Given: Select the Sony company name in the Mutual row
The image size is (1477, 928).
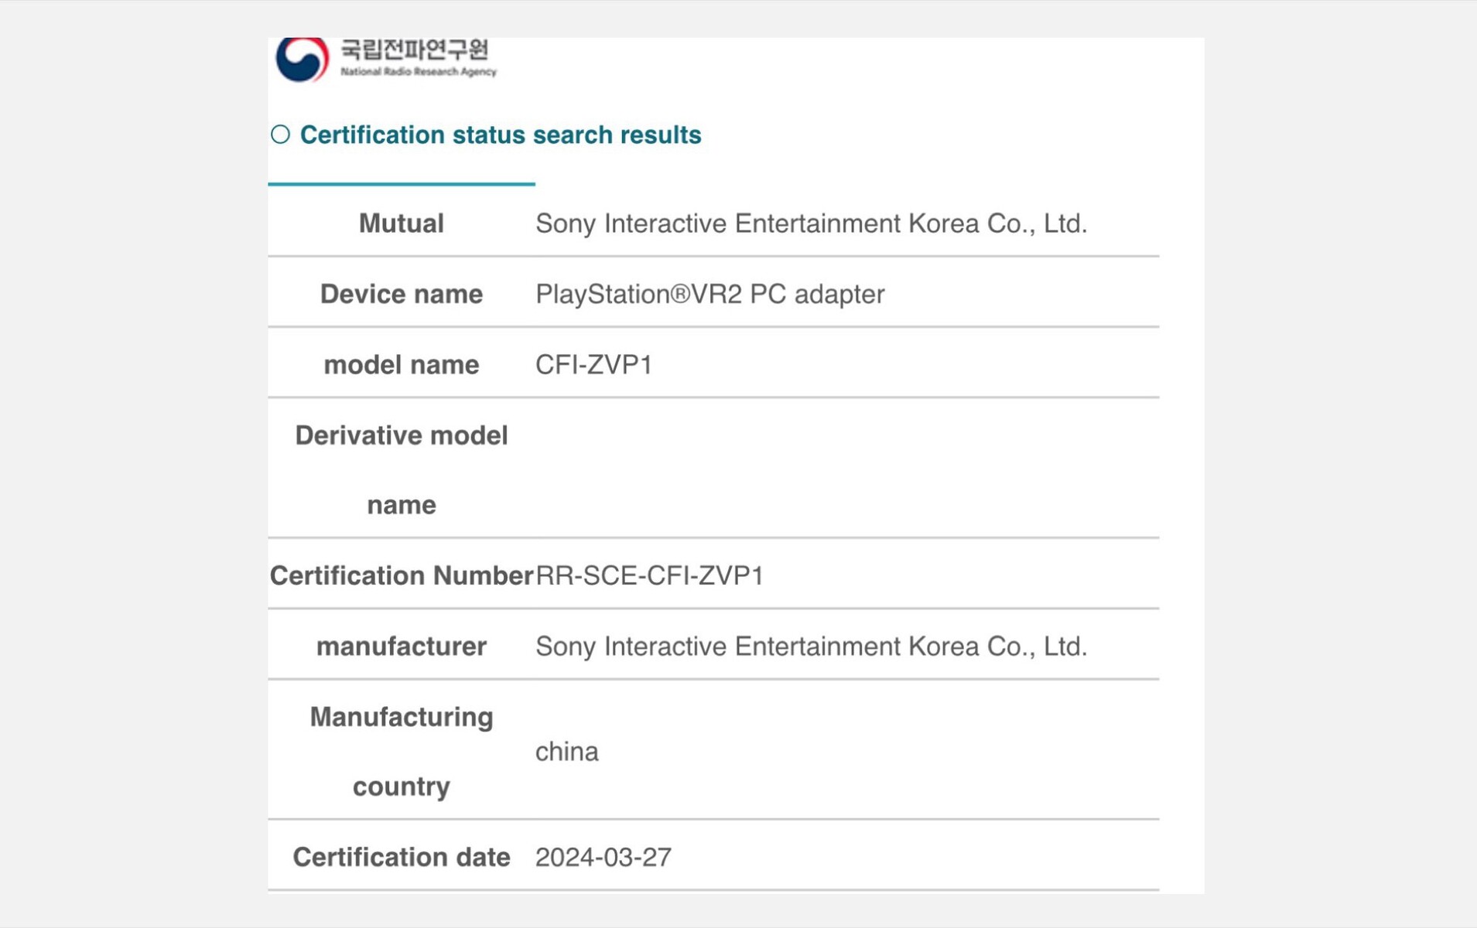Looking at the screenshot, I should click(x=811, y=223).
